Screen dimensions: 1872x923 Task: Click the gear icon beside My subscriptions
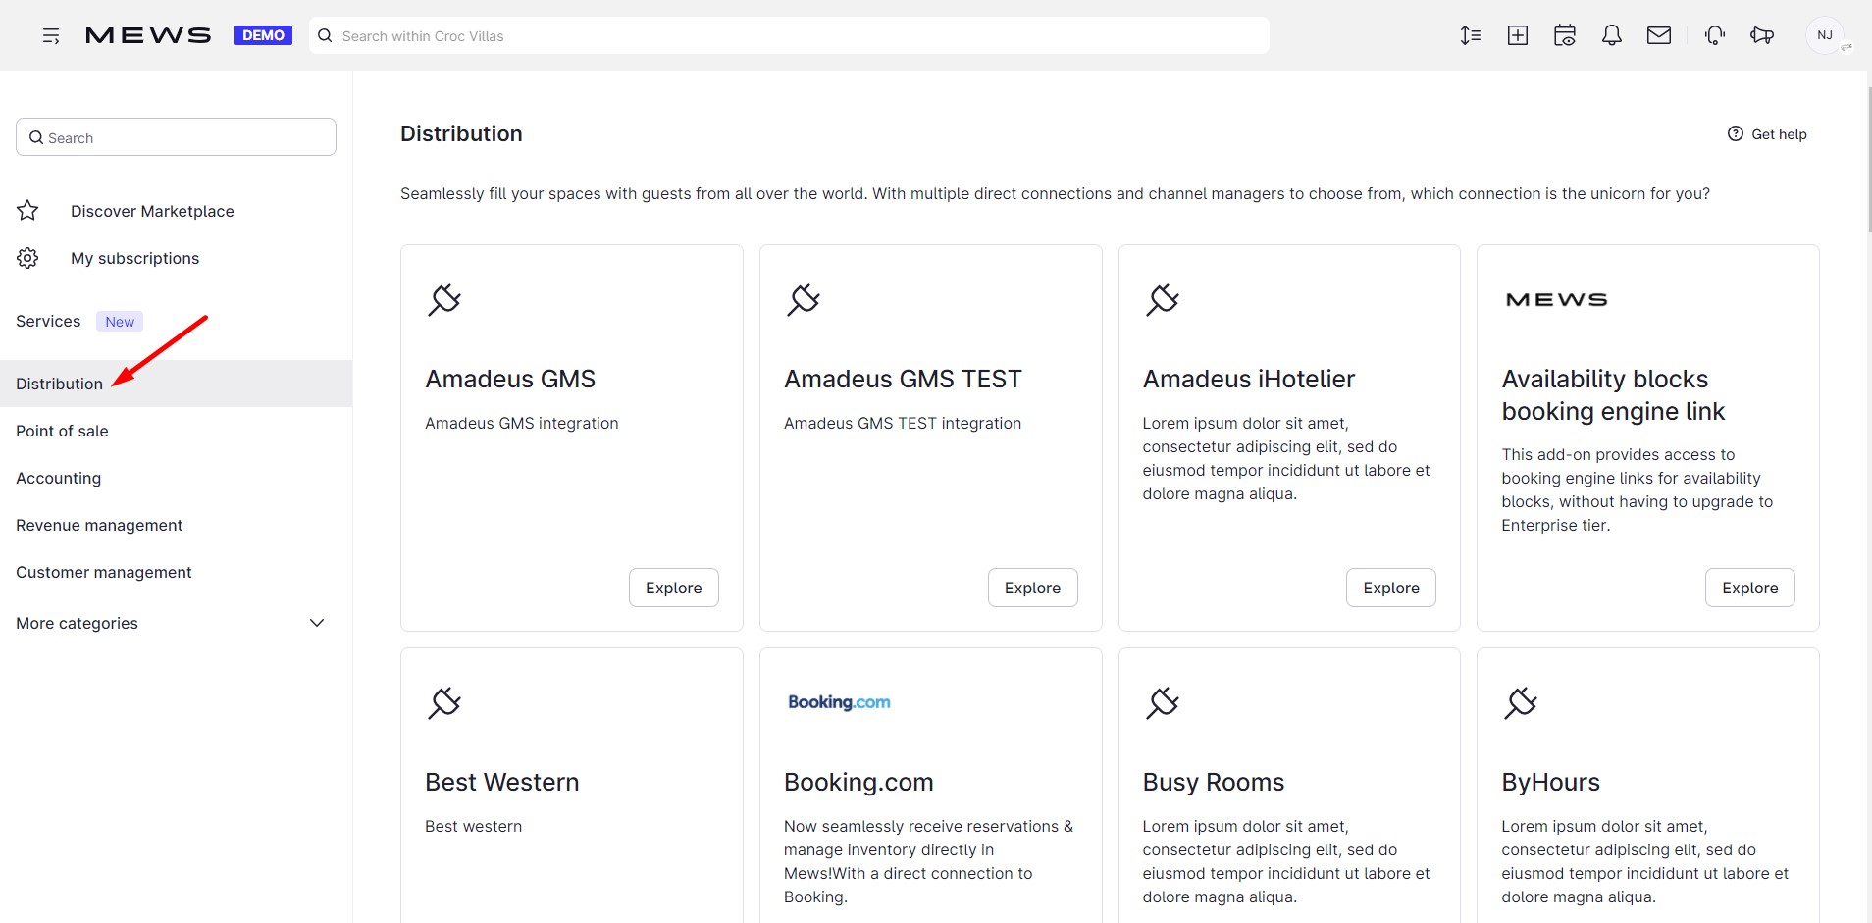(27, 258)
